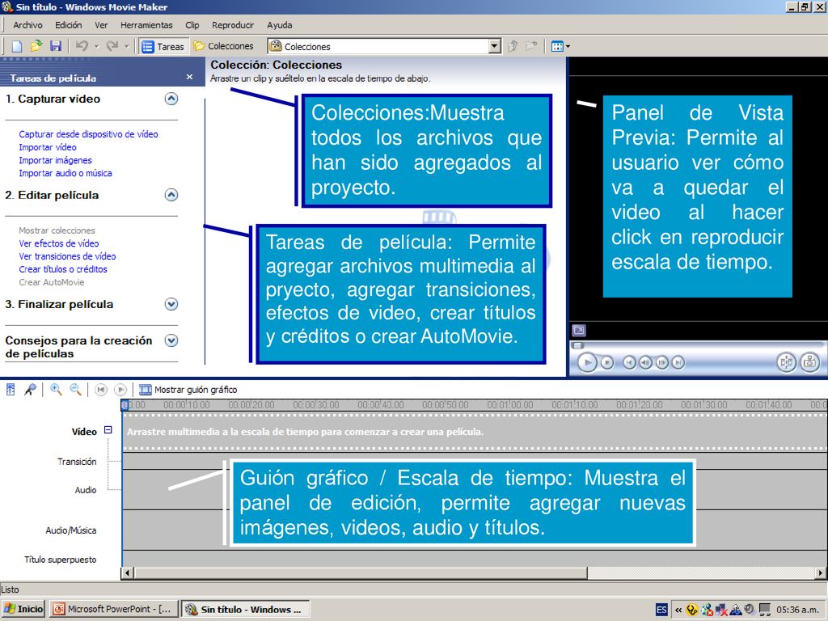Screen dimensions: 828x621
Task: Expand hidden tray icons chevron
Action: [678, 610]
